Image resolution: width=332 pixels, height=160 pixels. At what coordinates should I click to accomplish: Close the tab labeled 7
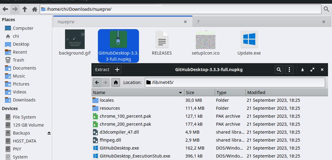point(323,22)
